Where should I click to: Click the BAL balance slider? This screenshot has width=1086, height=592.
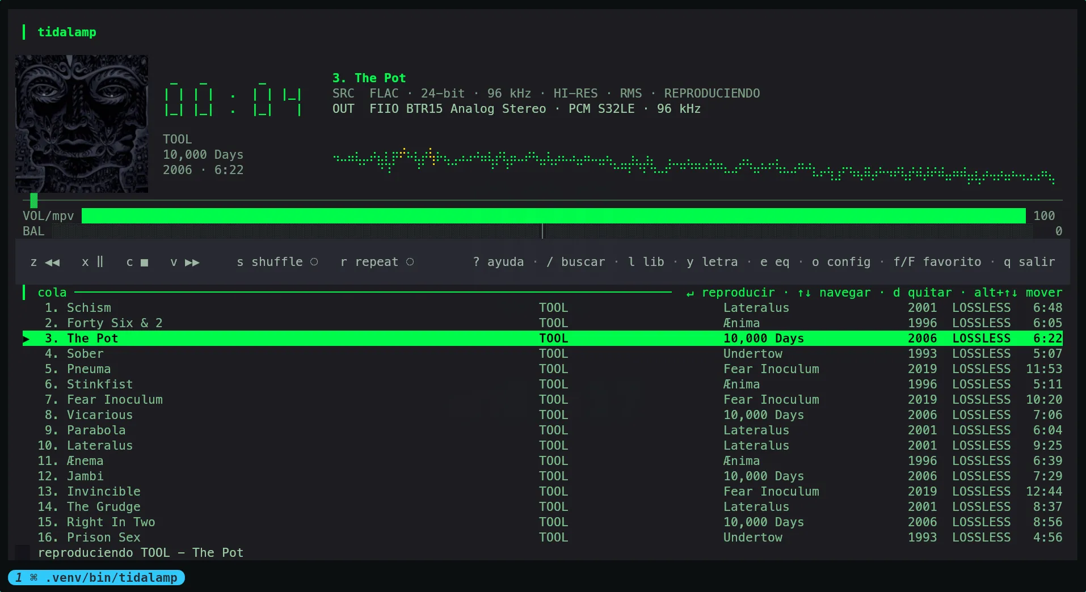pyautogui.click(x=542, y=231)
